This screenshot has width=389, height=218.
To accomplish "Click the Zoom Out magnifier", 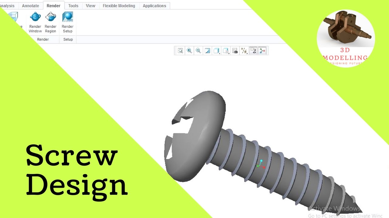I will pyautogui.click(x=198, y=51).
